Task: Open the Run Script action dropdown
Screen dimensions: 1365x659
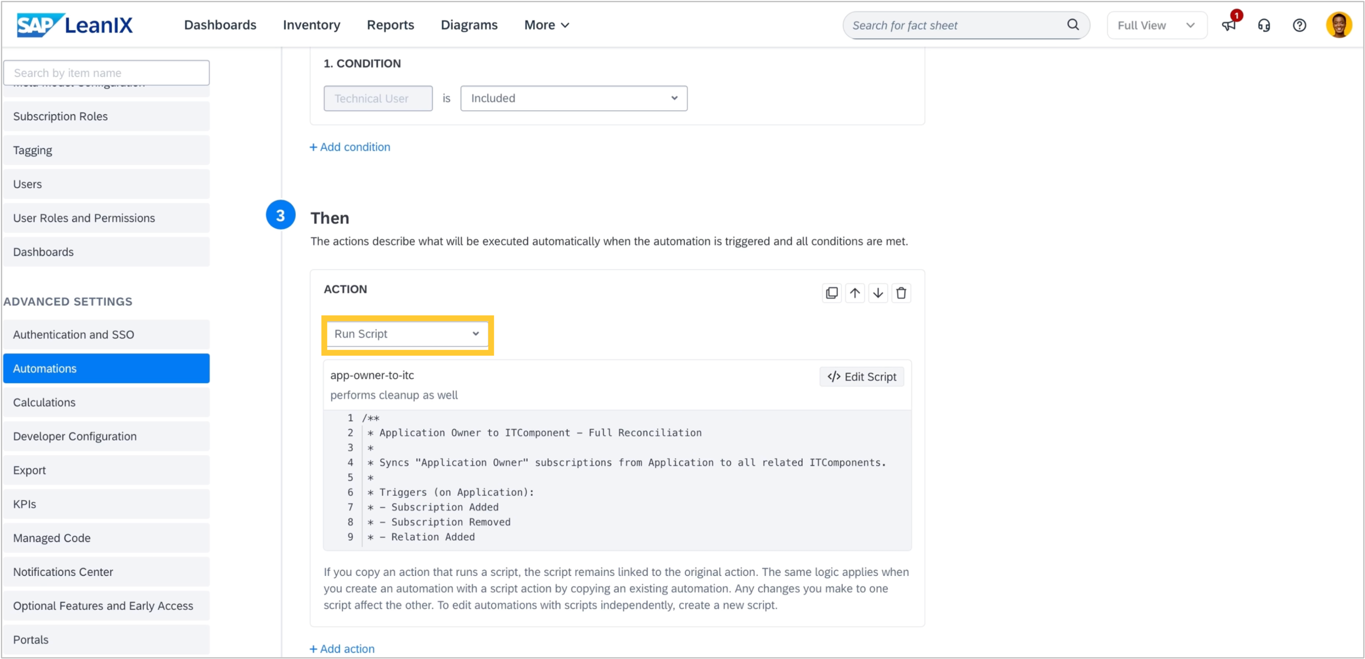Action: tap(406, 334)
